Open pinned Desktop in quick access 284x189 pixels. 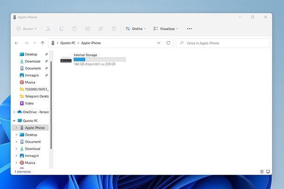click(31, 54)
